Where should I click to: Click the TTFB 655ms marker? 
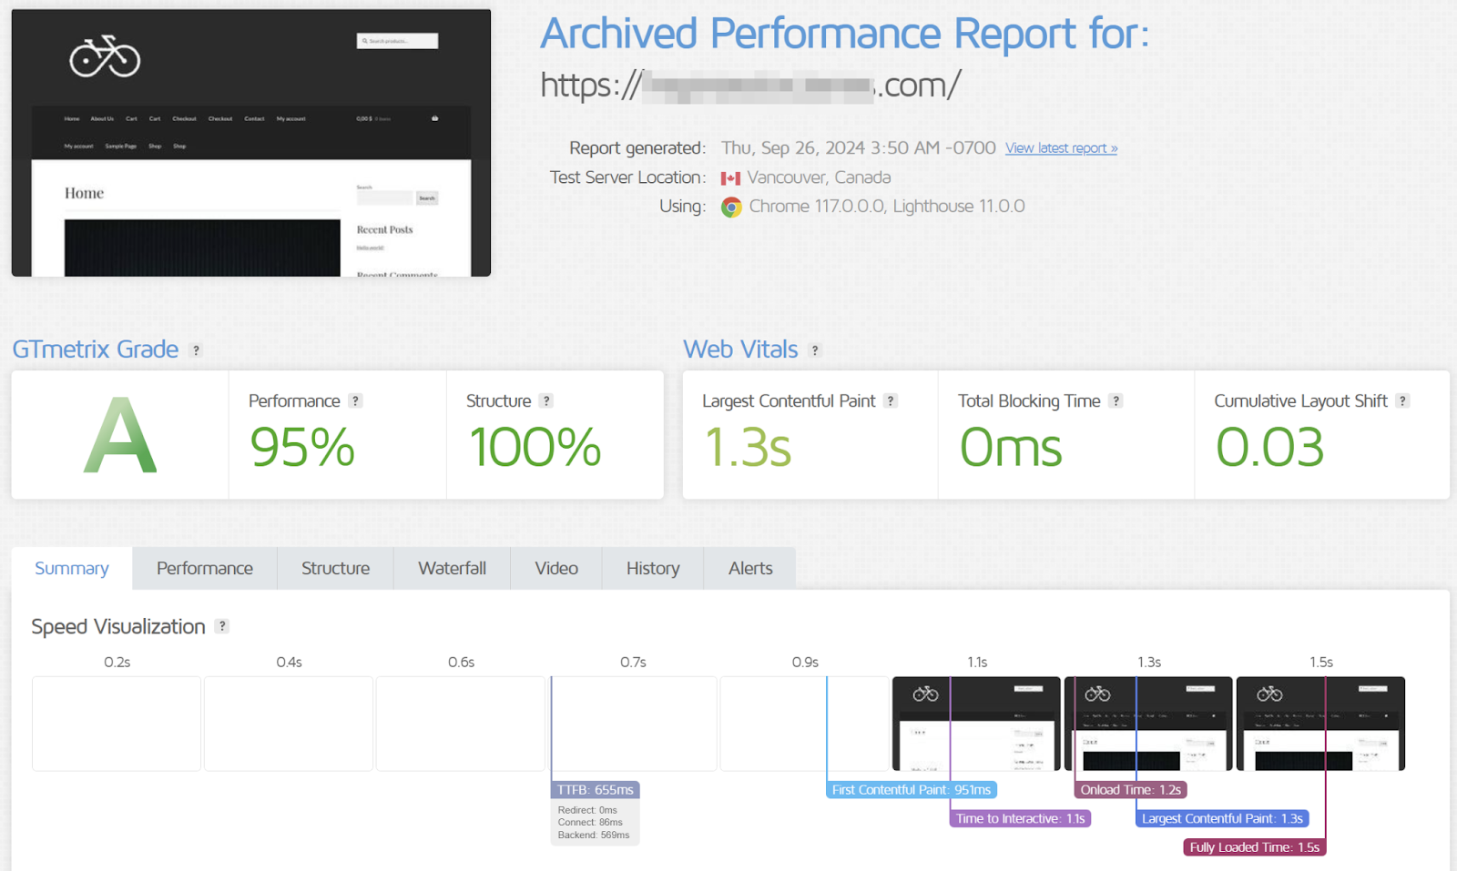(x=596, y=790)
